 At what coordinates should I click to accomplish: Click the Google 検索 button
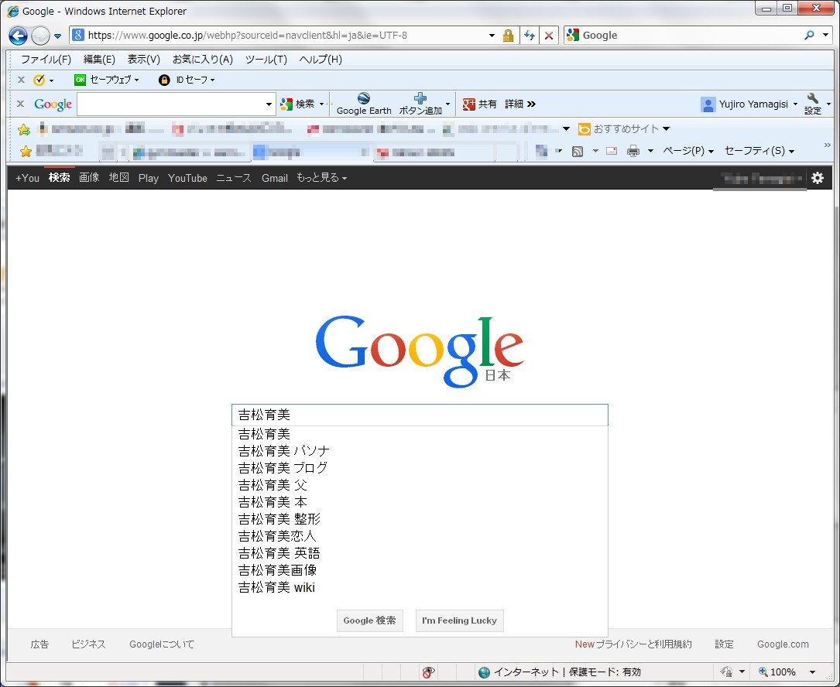click(x=369, y=620)
